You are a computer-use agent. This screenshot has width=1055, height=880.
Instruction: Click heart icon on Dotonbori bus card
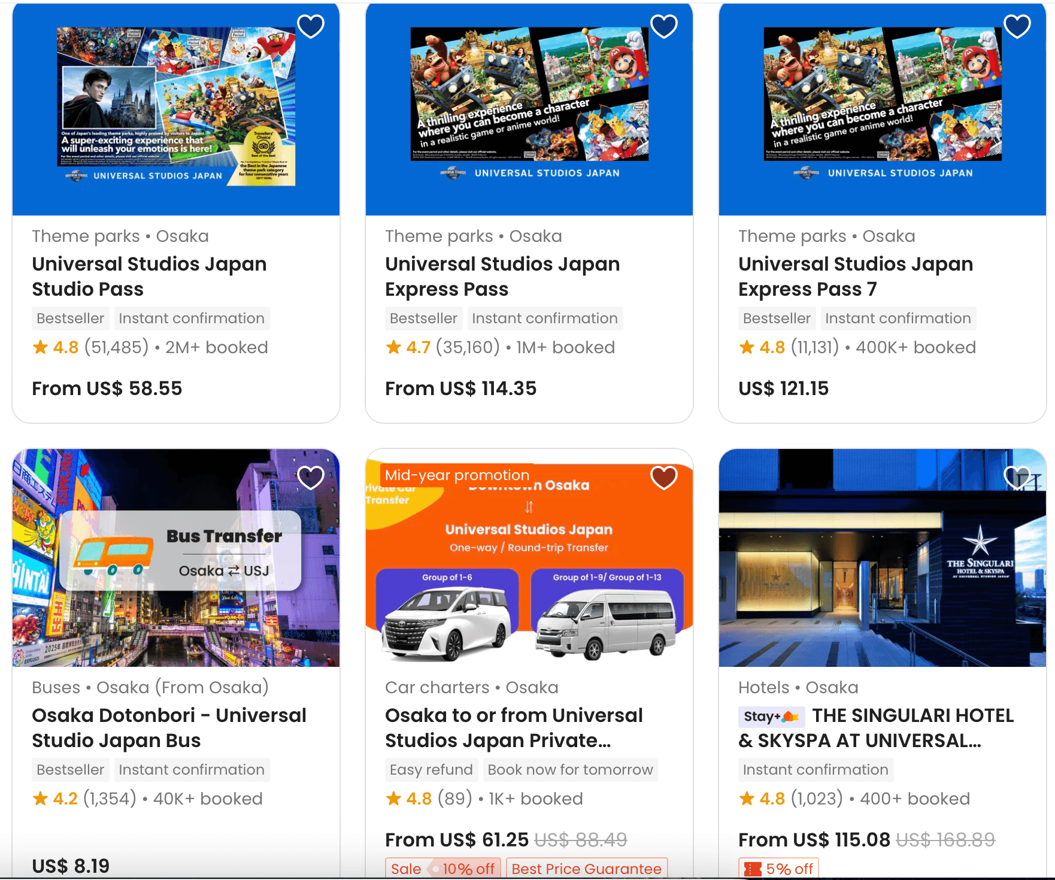[311, 478]
